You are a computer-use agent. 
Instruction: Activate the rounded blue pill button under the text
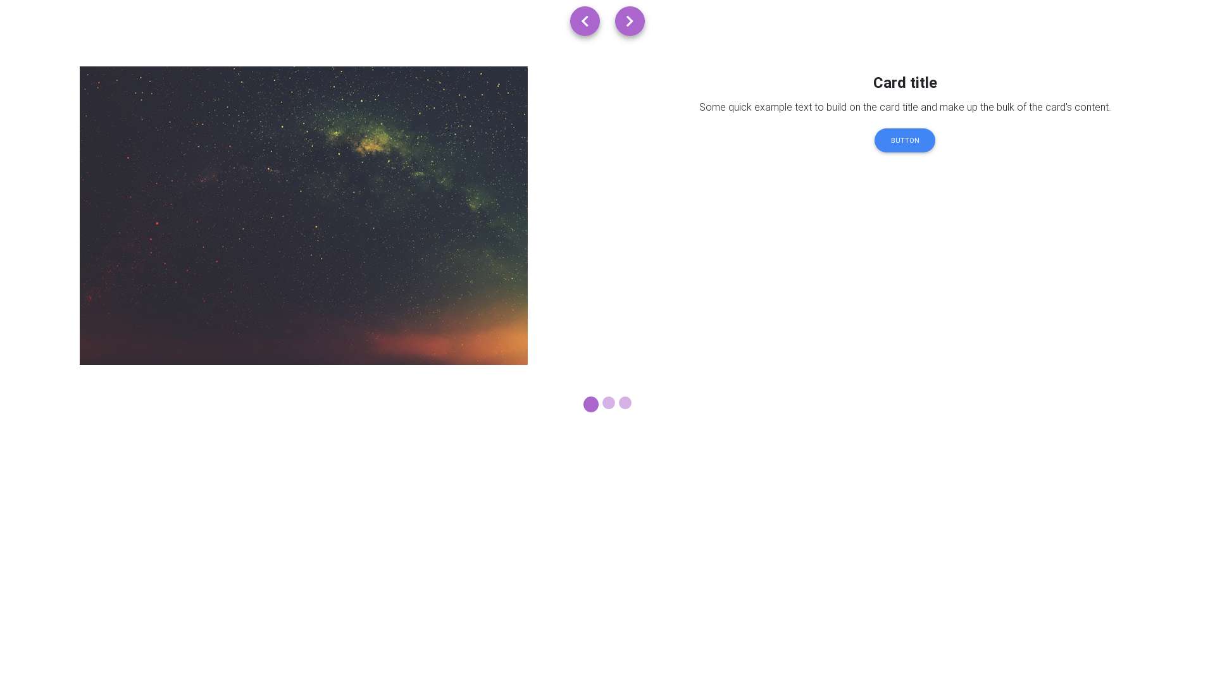pos(905,140)
